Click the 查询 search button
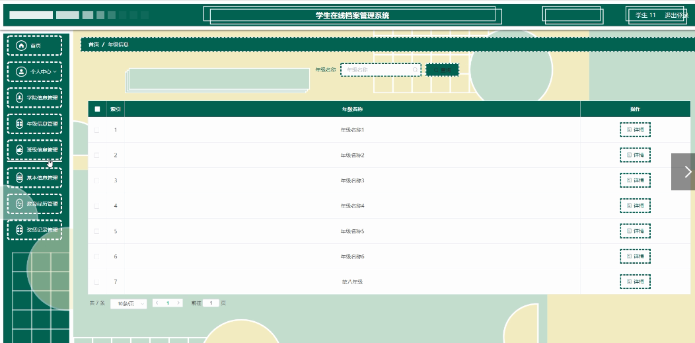This screenshot has width=695, height=343. 442,69
